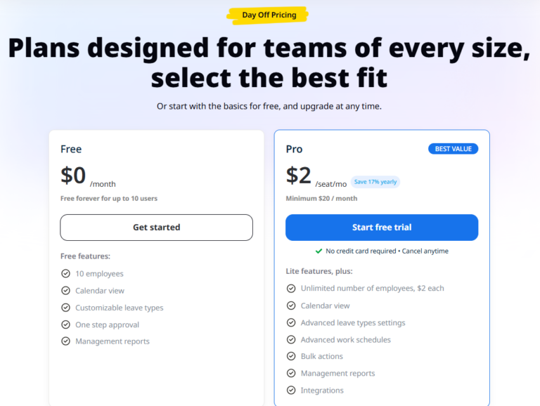Click Advanced leave types settings text
Screen dimensions: 540x406
pyautogui.click(x=353, y=323)
